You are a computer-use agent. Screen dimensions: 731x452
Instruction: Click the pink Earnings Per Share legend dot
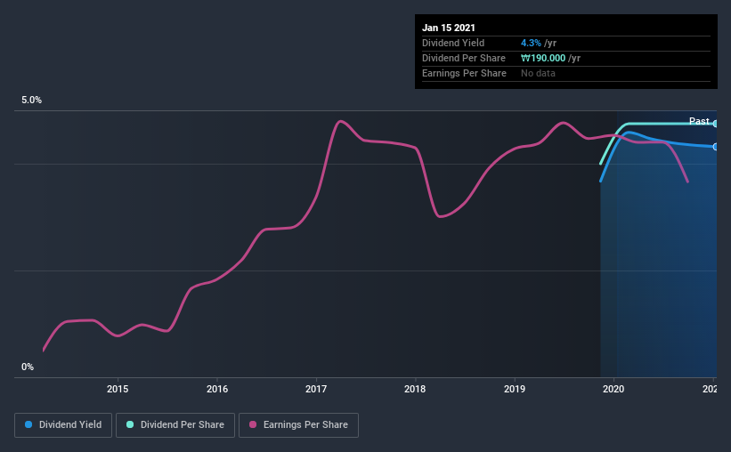click(253, 424)
